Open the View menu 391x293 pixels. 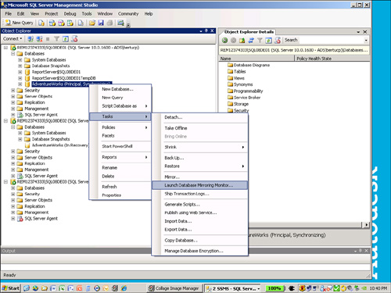tap(34, 14)
